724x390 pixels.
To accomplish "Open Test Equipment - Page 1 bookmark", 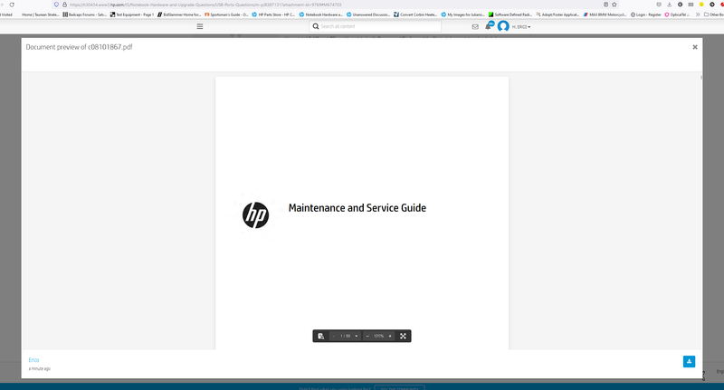I will (x=132, y=14).
